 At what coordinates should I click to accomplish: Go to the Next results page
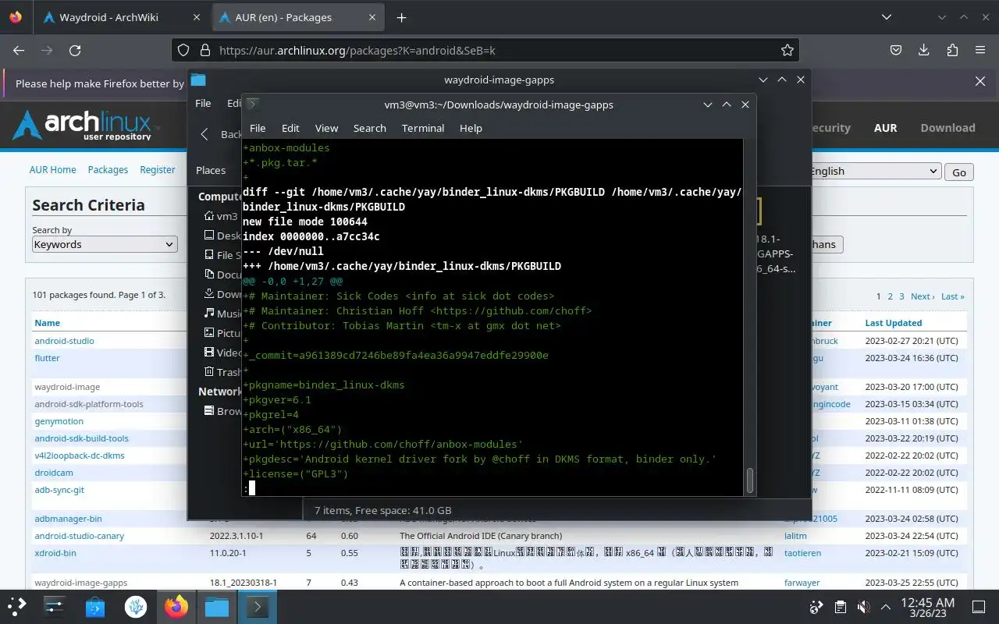tap(922, 296)
